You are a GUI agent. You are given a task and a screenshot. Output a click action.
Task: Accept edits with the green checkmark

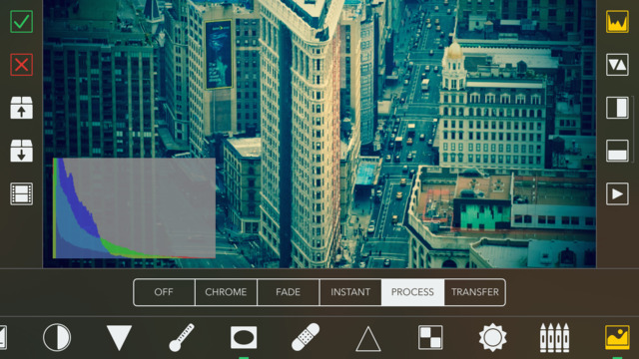[x=21, y=22]
